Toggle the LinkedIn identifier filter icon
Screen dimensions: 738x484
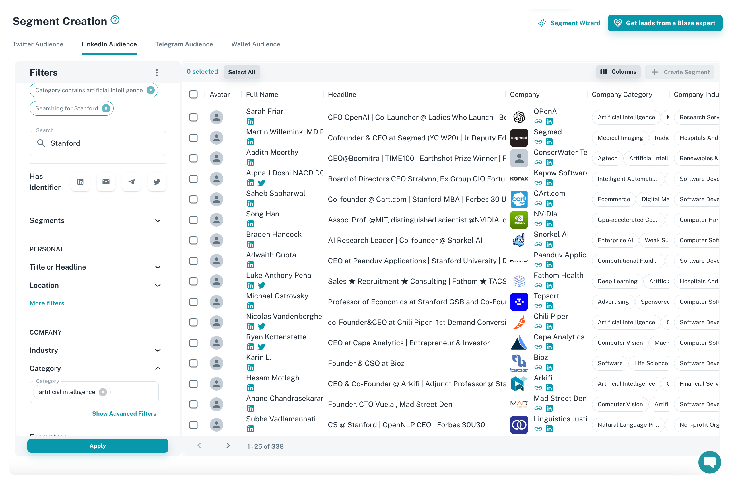pos(80,182)
